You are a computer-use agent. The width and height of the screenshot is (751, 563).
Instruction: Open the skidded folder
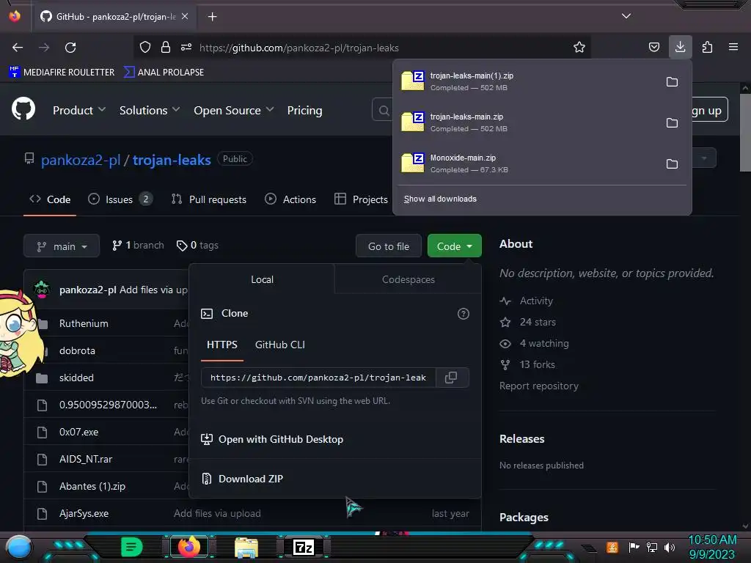76,378
